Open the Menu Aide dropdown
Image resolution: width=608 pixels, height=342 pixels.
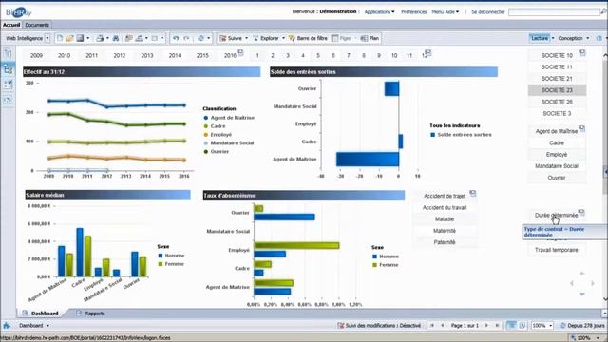pos(446,12)
